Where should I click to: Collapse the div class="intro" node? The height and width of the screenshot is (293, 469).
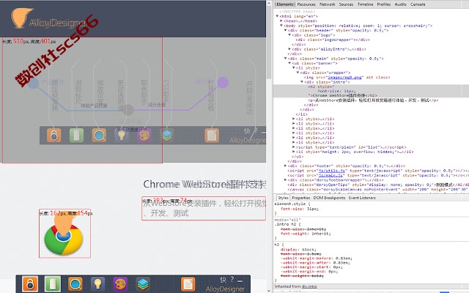pyautogui.click(x=302, y=81)
